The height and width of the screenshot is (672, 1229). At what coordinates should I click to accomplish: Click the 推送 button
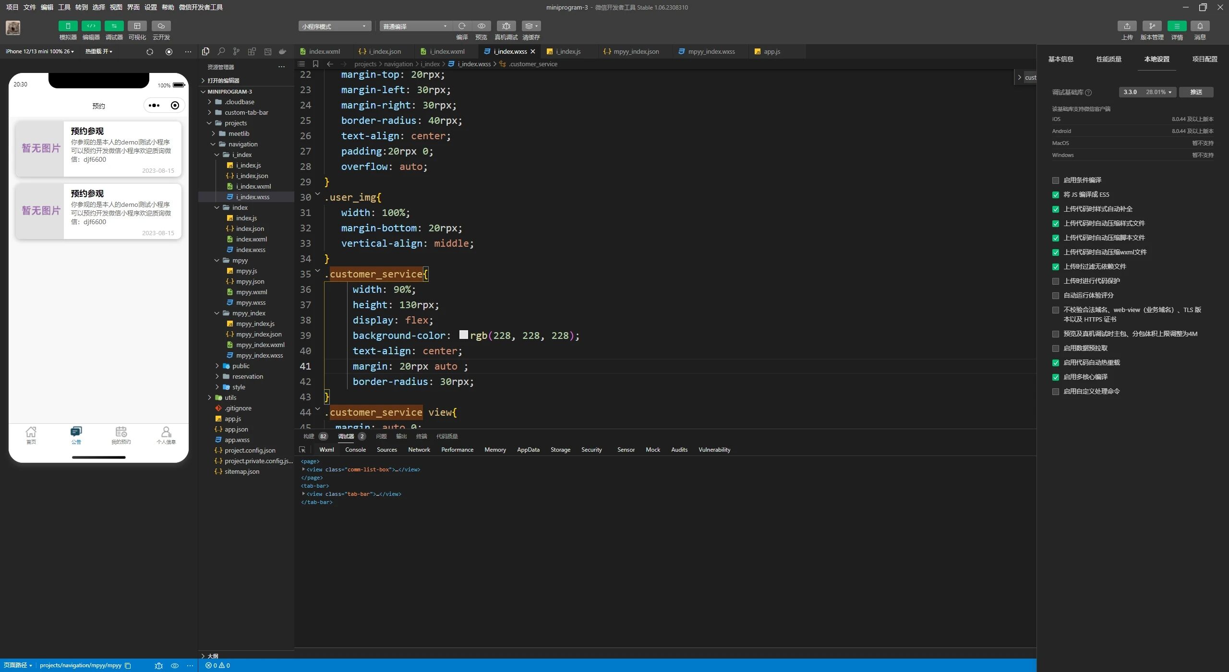tap(1196, 92)
